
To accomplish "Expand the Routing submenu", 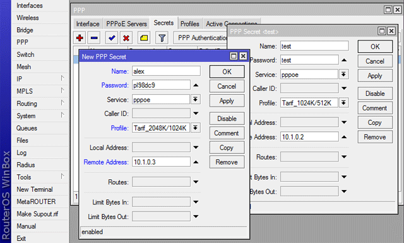I will [x=40, y=104].
